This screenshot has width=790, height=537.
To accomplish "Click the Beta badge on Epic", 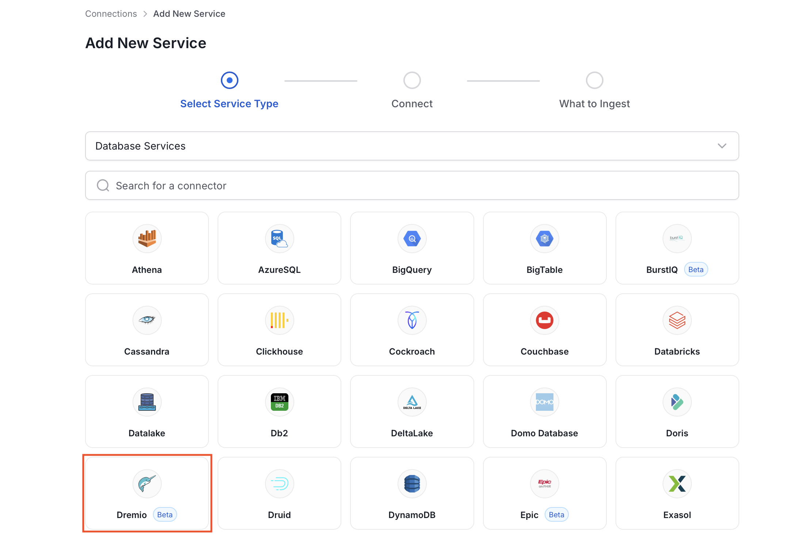I will coord(556,515).
